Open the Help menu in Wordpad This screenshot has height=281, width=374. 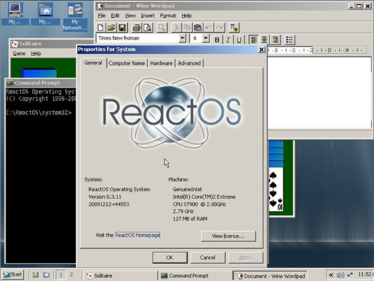(x=186, y=16)
